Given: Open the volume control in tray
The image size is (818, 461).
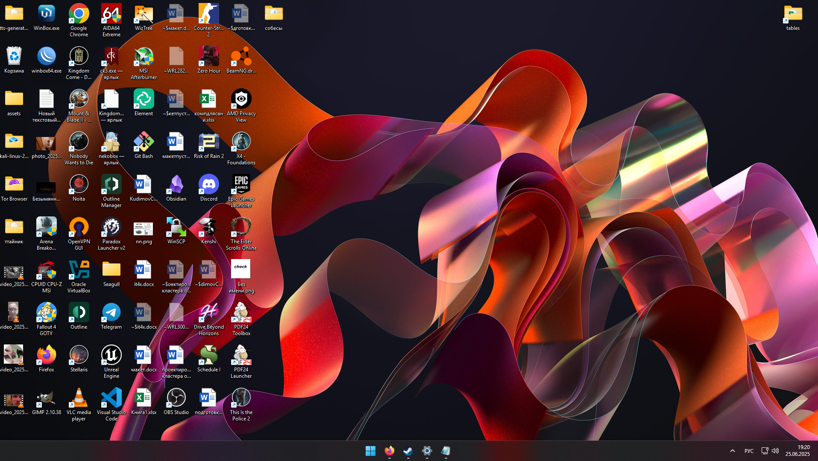Looking at the screenshot, I should click(x=775, y=451).
